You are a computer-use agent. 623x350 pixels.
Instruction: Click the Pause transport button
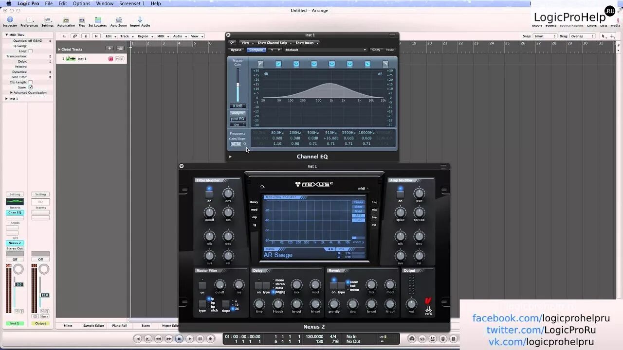(200, 339)
